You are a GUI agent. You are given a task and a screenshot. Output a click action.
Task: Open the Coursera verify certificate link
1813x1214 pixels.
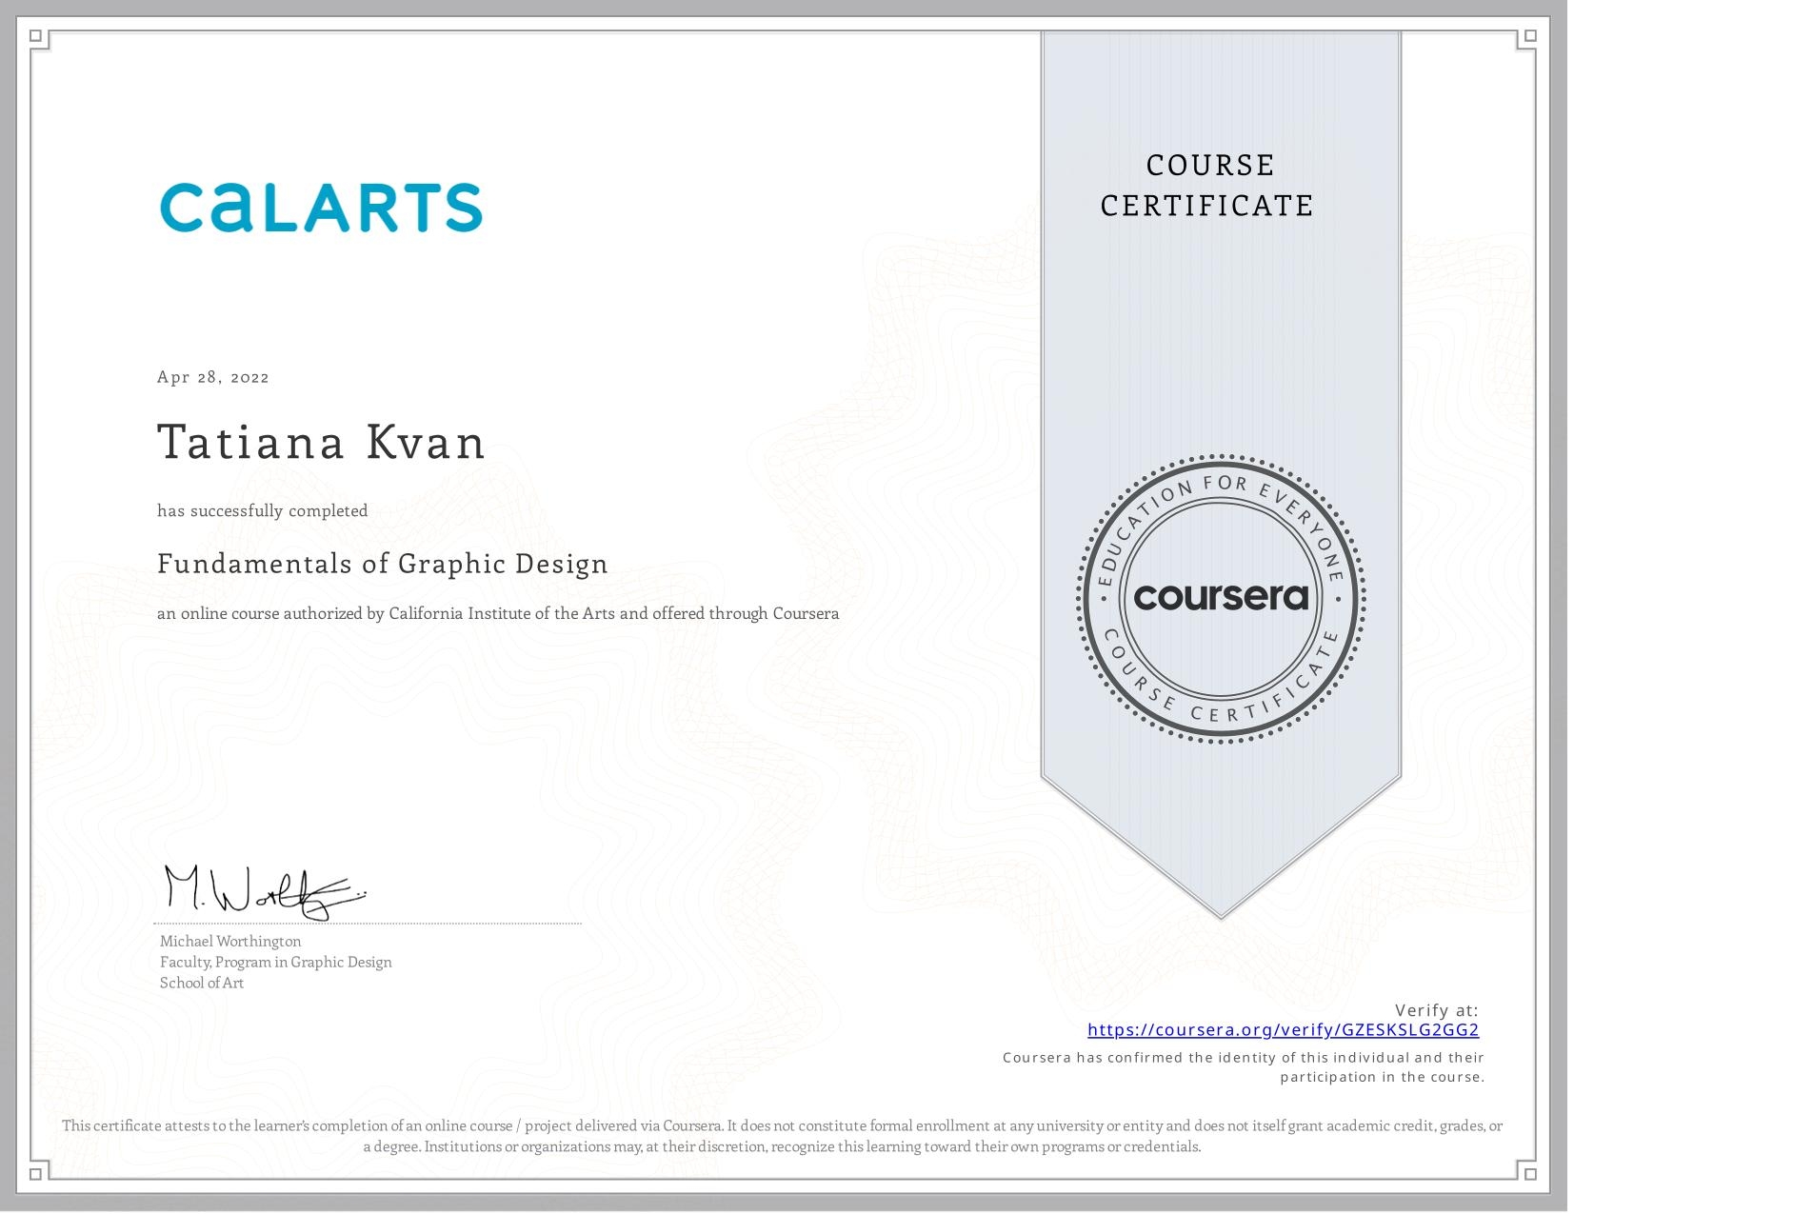[x=1283, y=1029]
